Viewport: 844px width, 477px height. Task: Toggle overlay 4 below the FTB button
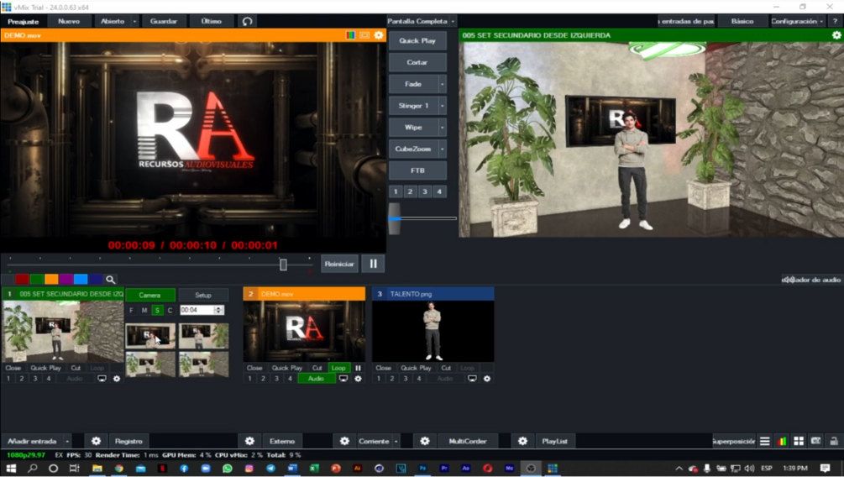(x=439, y=191)
